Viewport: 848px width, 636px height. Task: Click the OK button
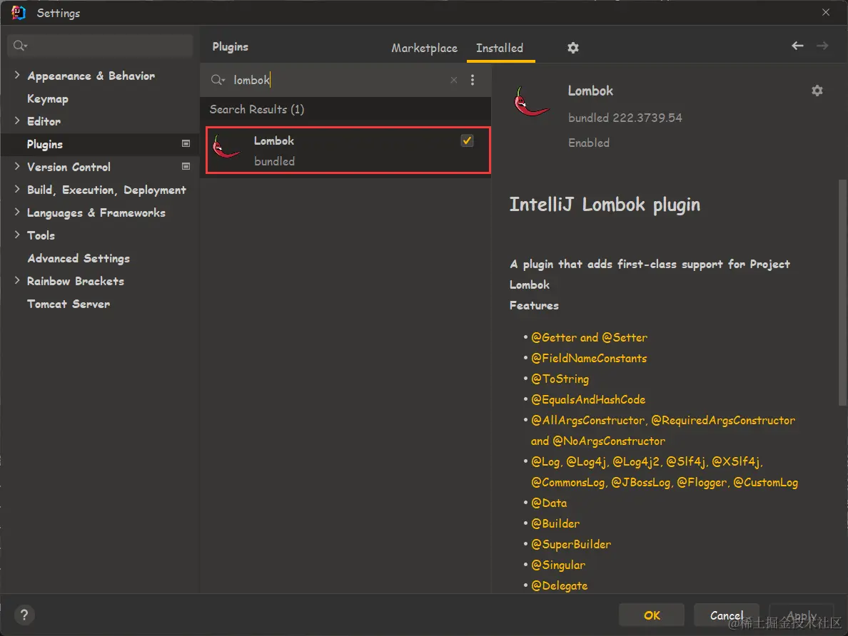[651, 615]
